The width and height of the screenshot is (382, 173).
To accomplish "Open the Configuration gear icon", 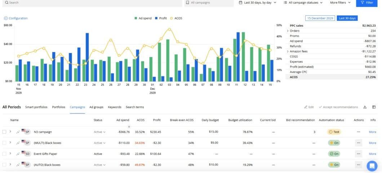I will pos(6,18).
